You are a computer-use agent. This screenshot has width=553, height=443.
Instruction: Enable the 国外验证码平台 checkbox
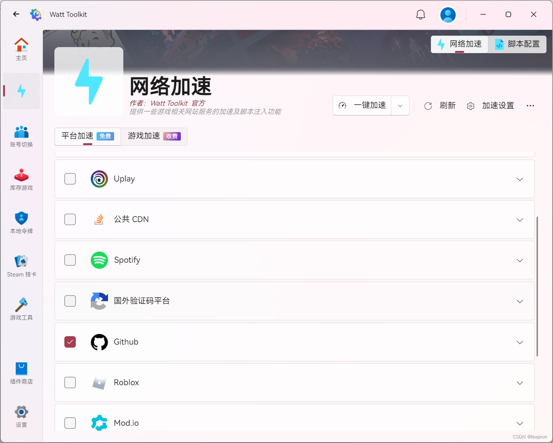70,301
